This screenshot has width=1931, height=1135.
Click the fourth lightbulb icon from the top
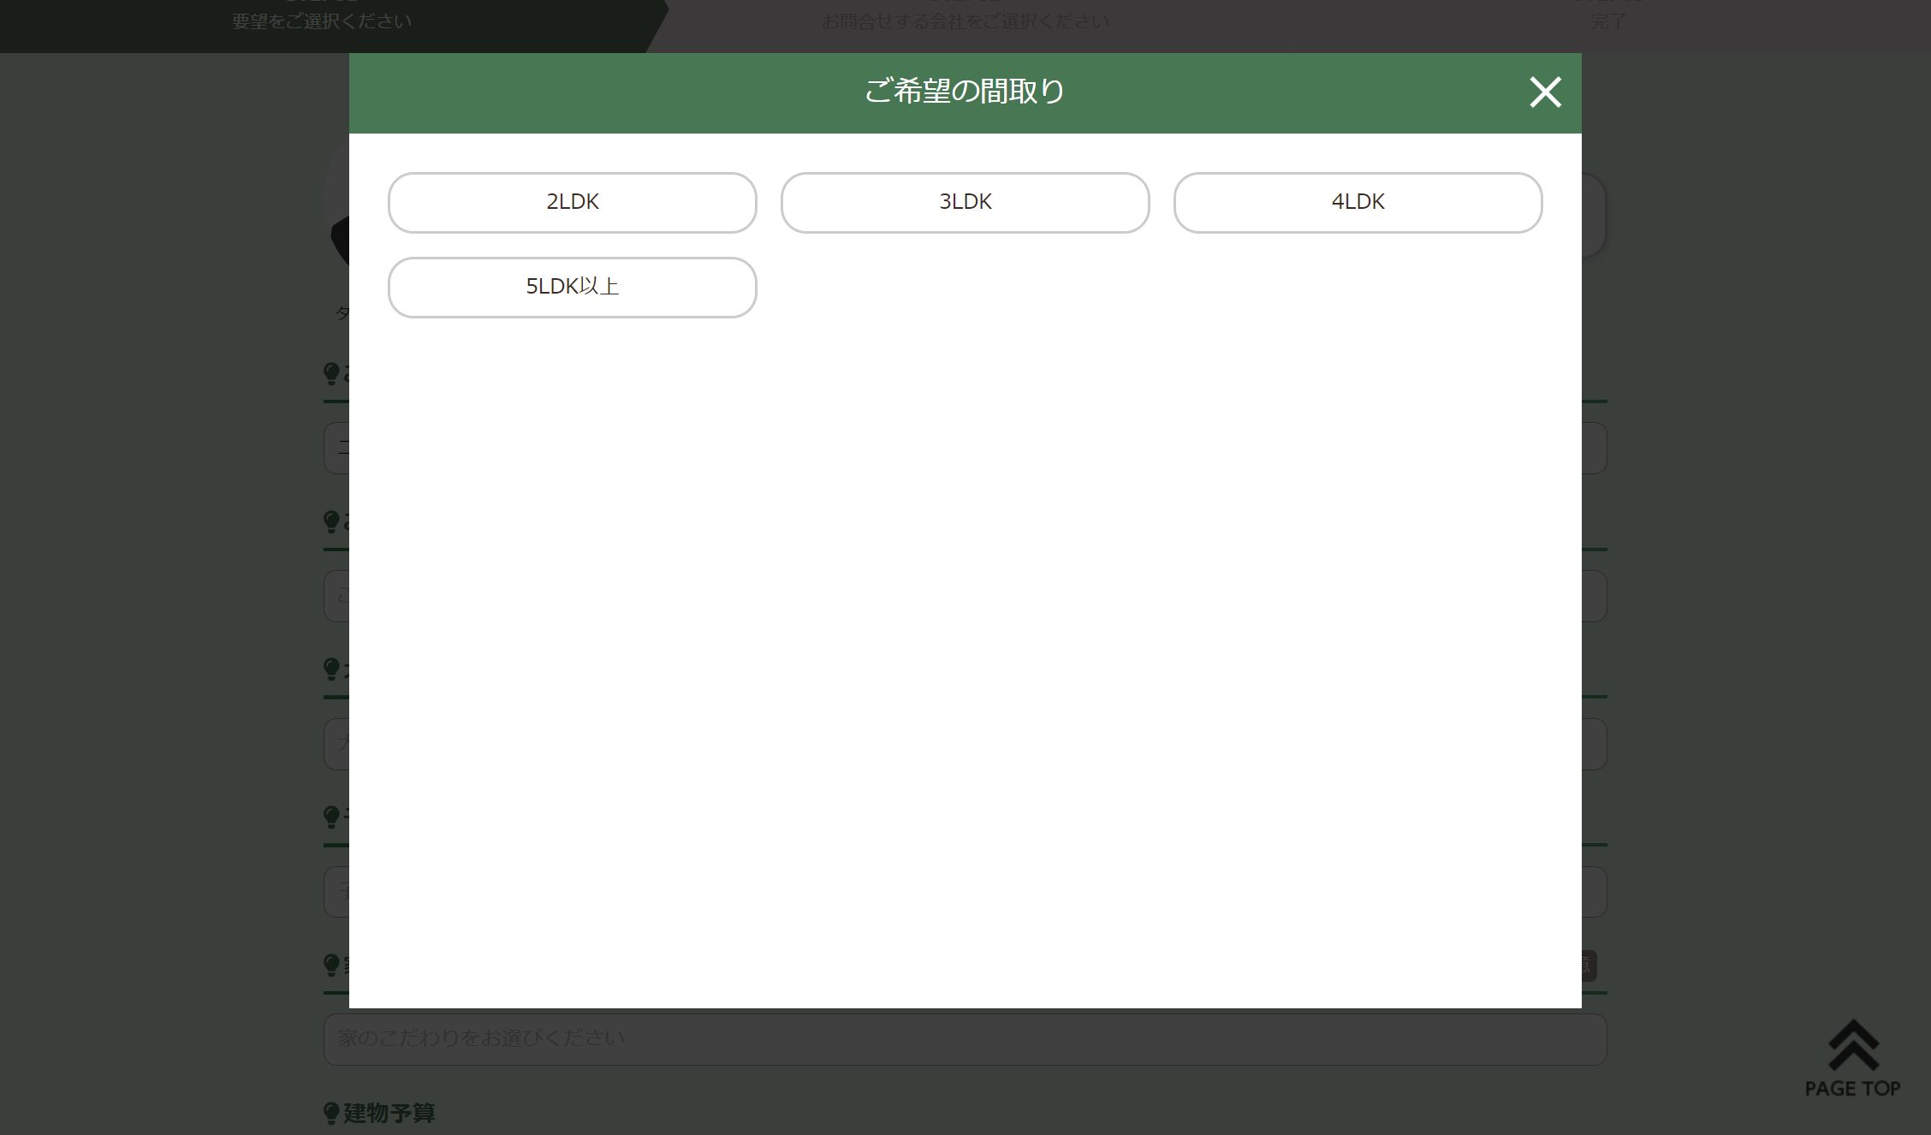tap(331, 817)
